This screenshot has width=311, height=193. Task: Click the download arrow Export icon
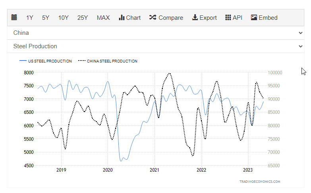(195, 17)
